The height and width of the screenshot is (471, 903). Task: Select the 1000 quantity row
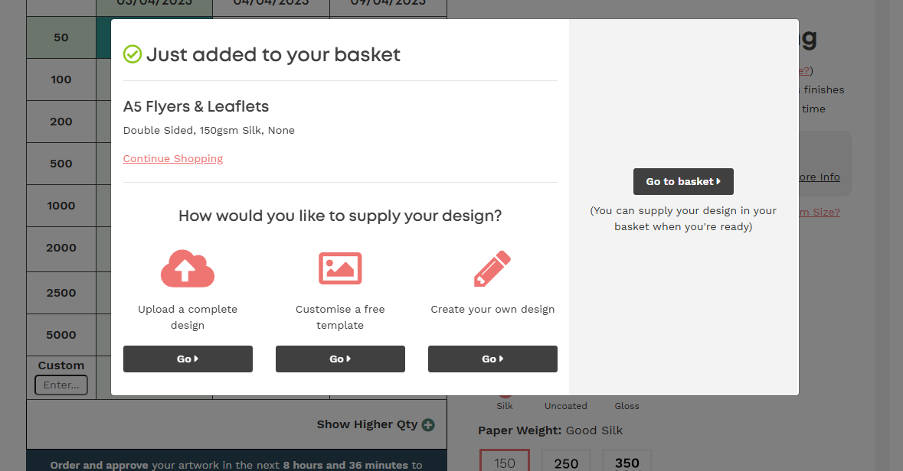[x=61, y=206]
